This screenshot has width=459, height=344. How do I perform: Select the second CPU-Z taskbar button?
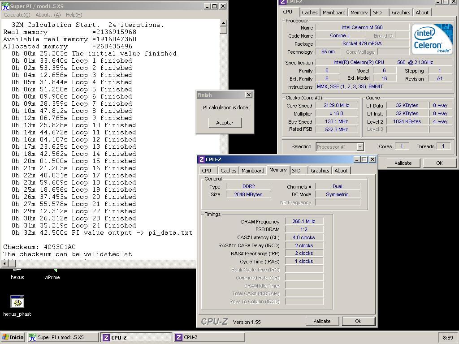pos(209,337)
